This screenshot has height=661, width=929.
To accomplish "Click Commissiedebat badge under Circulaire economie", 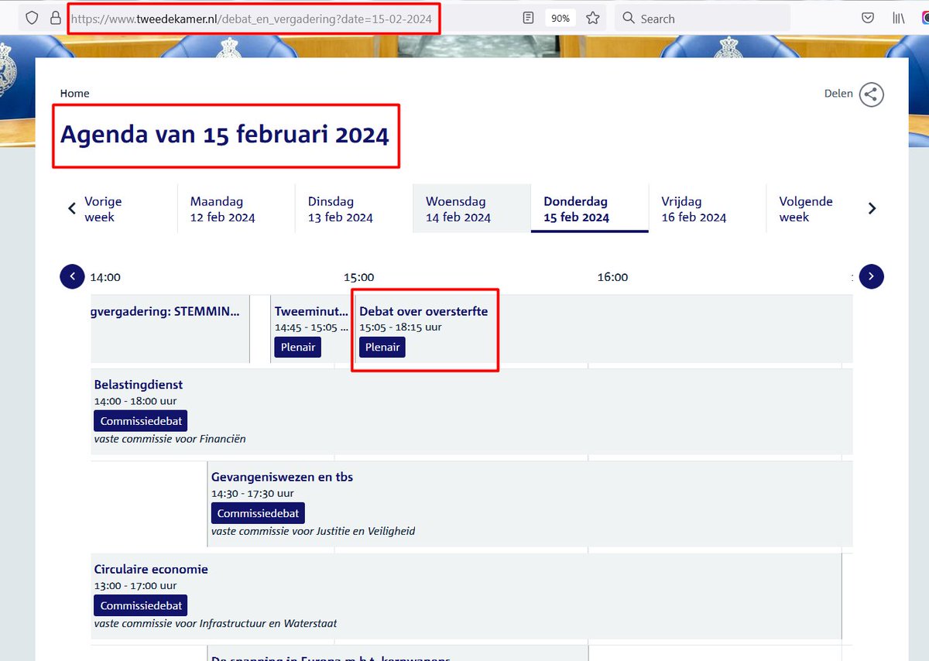I will [141, 604].
